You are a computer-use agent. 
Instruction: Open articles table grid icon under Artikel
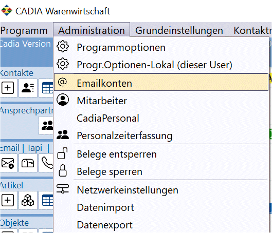click(47, 200)
